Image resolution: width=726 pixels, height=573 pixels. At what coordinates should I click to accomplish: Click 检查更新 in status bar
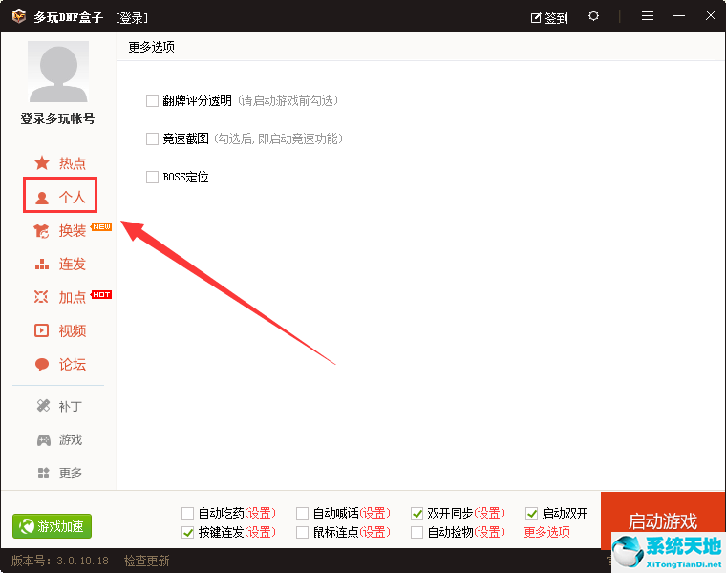[x=146, y=561]
